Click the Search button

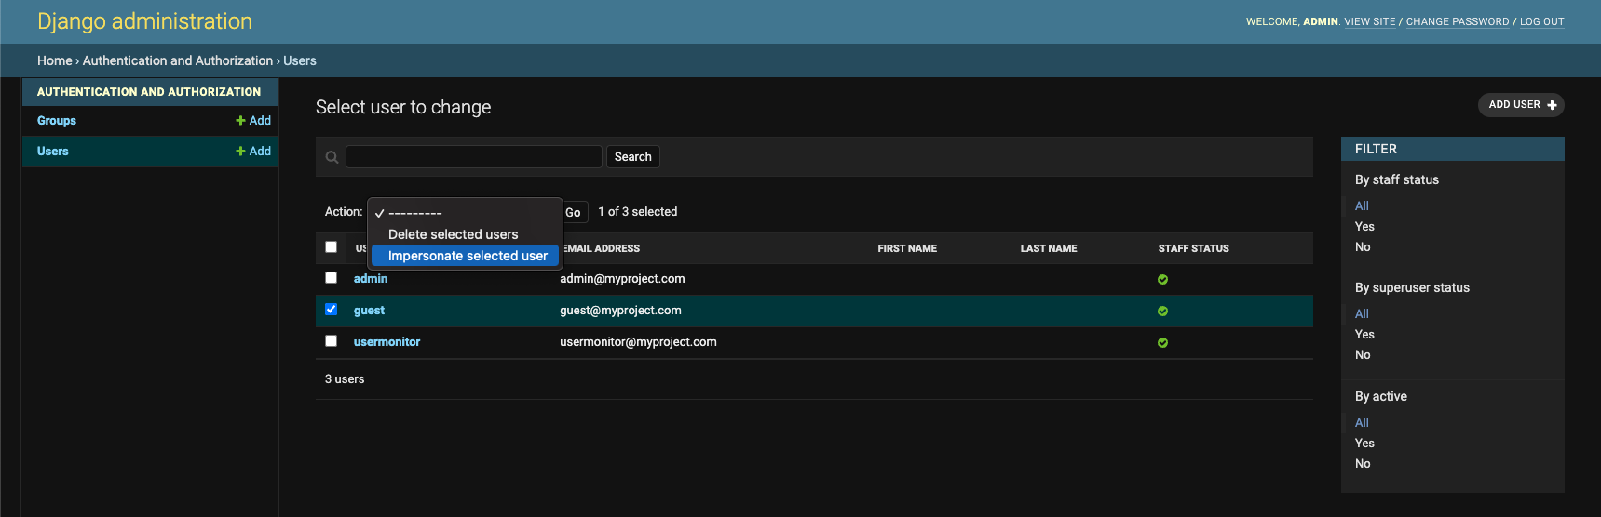click(632, 157)
